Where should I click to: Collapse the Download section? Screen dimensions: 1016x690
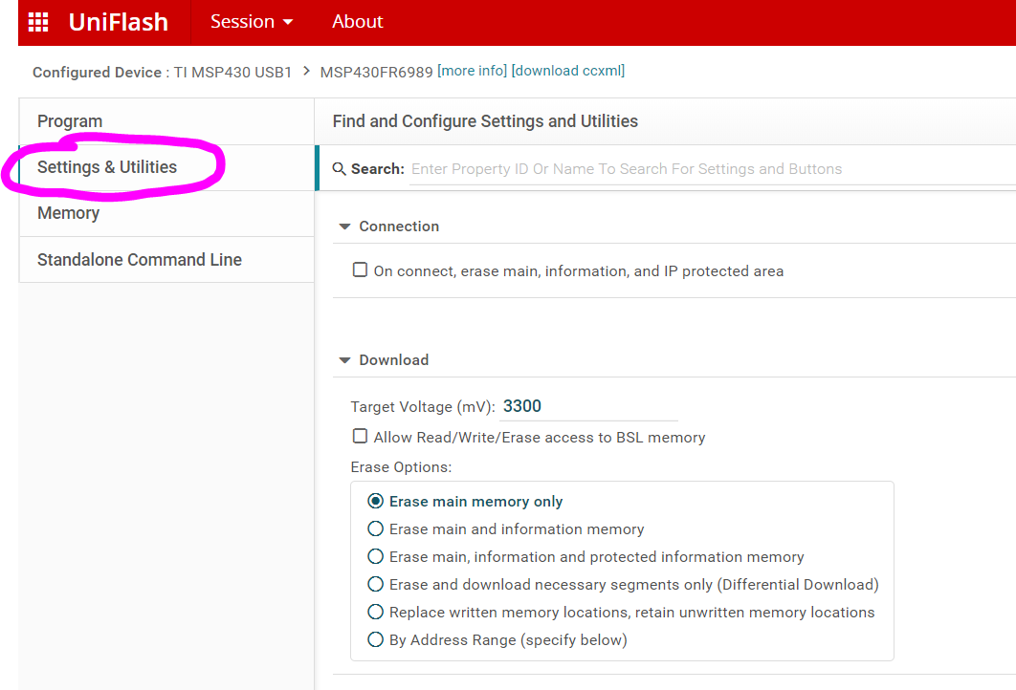click(344, 360)
